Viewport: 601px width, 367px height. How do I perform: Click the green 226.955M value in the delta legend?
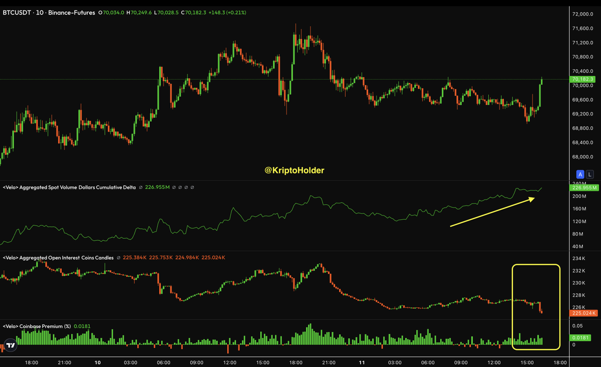[158, 187]
